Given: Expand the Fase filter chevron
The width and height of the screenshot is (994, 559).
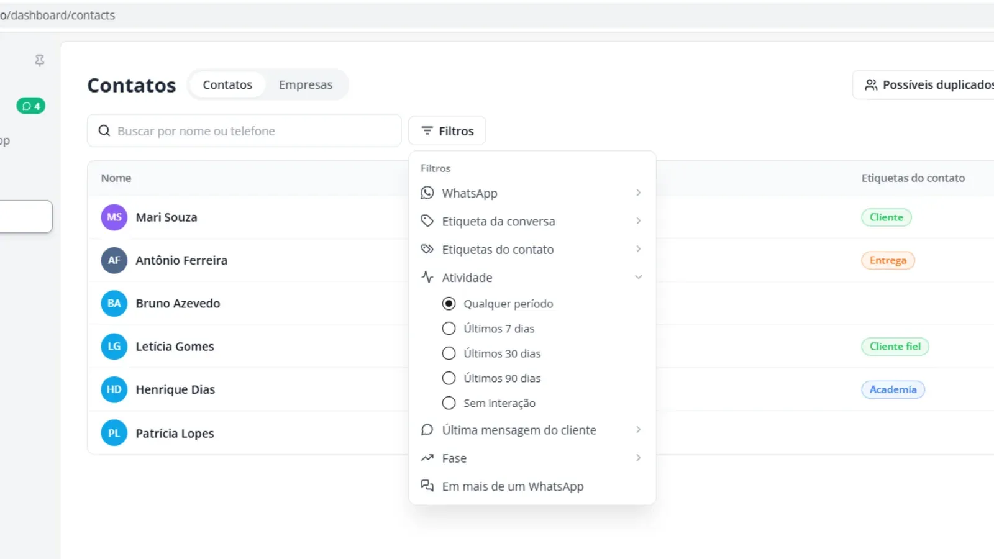Looking at the screenshot, I should [x=638, y=458].
